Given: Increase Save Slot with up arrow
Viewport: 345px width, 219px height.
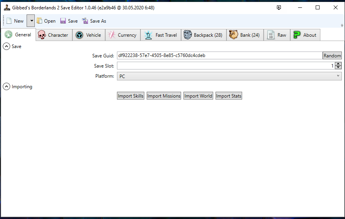Looking at the screenshot, I should point(338,64).
